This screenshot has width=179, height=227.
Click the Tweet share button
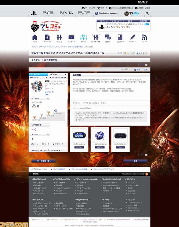point(140,53)
